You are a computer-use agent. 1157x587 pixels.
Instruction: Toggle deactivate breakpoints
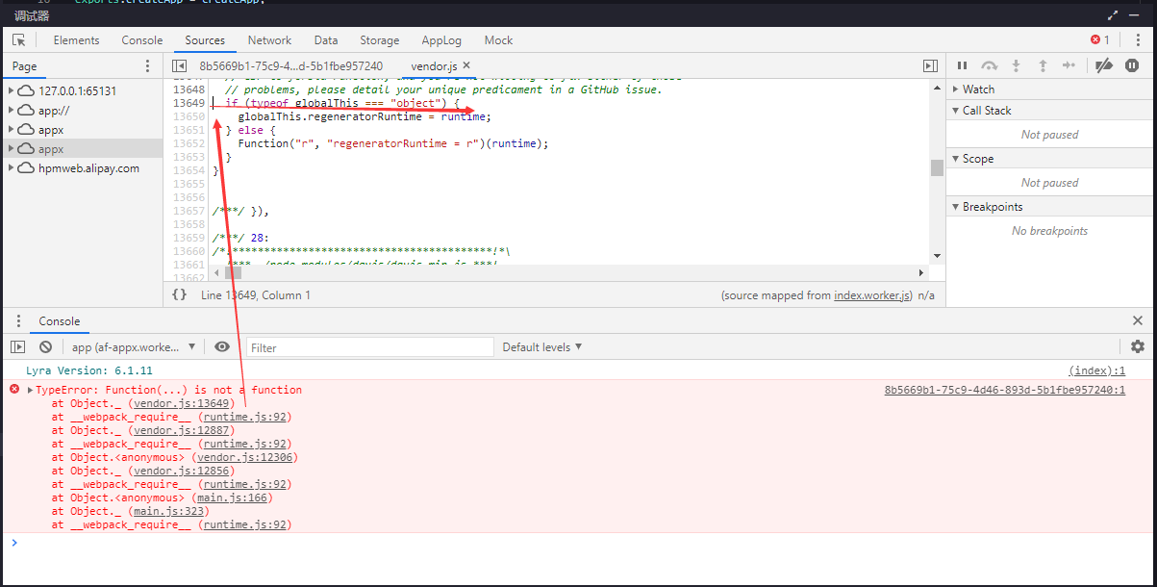1104,65
